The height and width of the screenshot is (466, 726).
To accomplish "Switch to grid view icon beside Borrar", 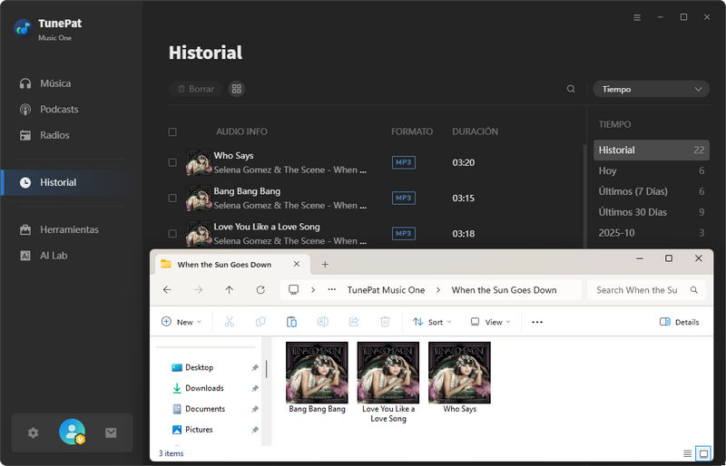I will 237,89.
